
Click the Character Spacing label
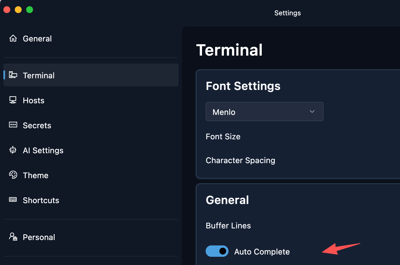tap(240, 160)
